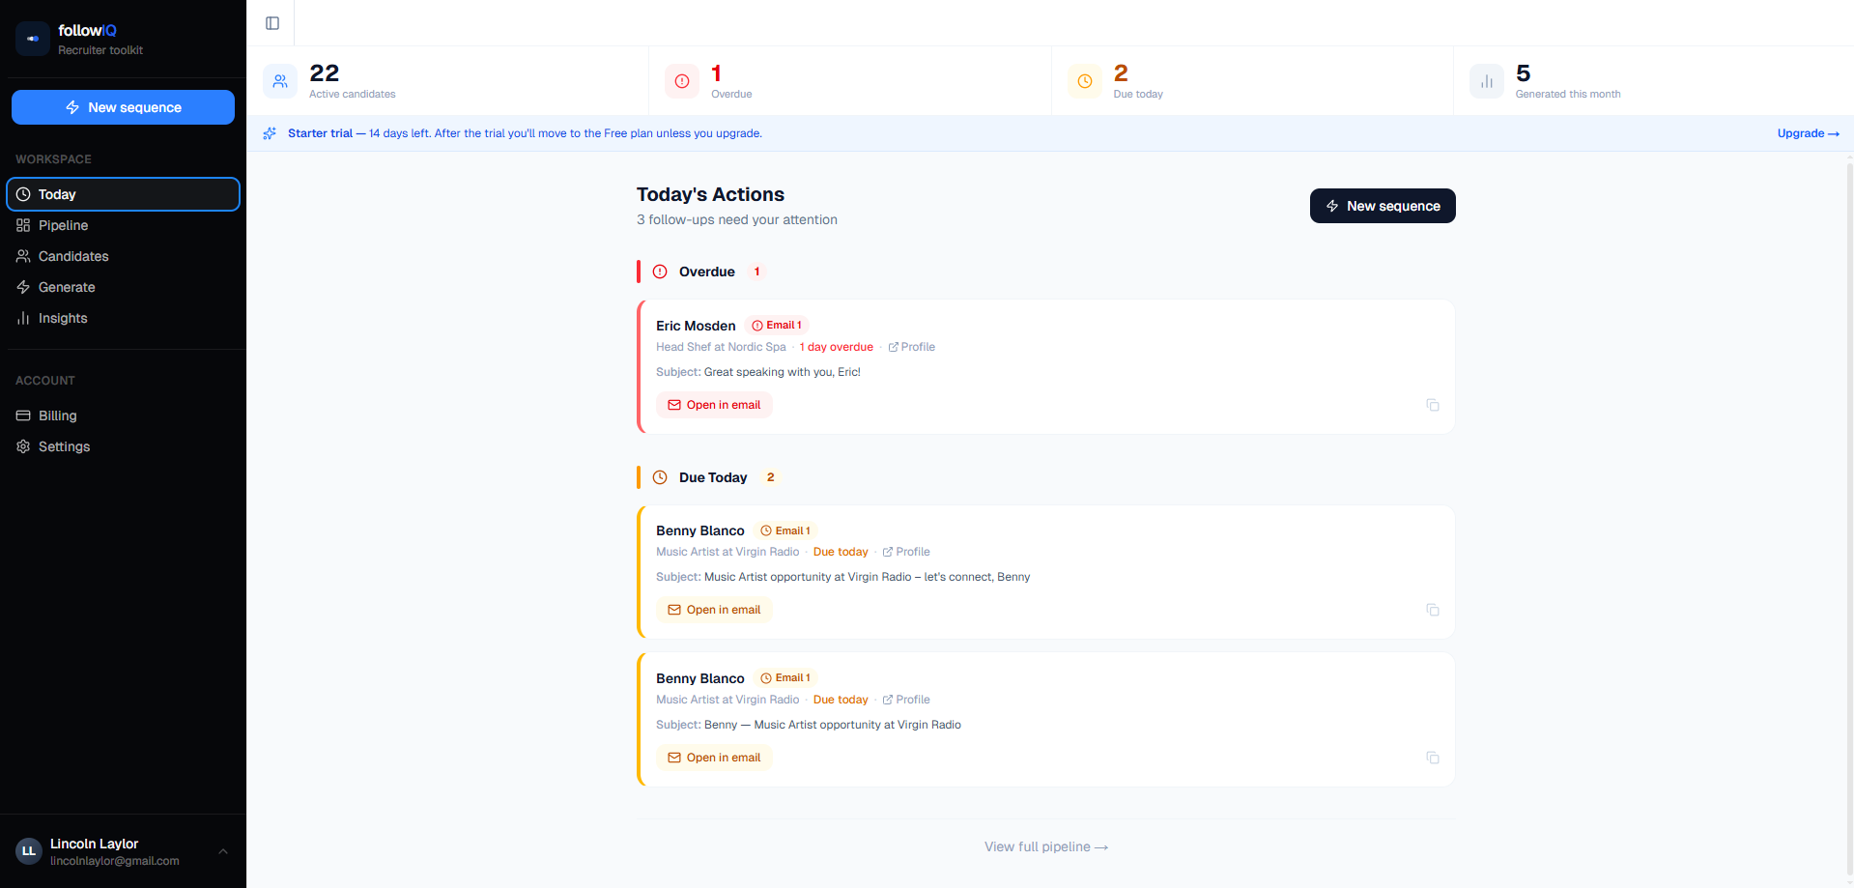
Task: Click the dark New sequence header button
Action: coord(1383,206)
